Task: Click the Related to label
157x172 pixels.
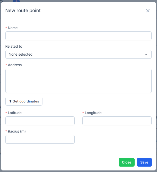Action: (14, 46)
